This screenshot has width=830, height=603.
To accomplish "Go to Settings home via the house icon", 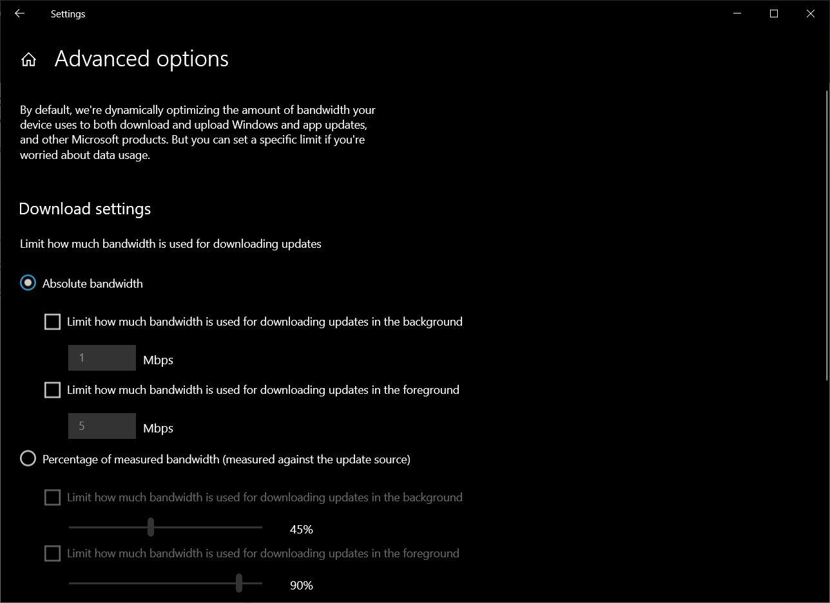I will (x=28, y=60).
